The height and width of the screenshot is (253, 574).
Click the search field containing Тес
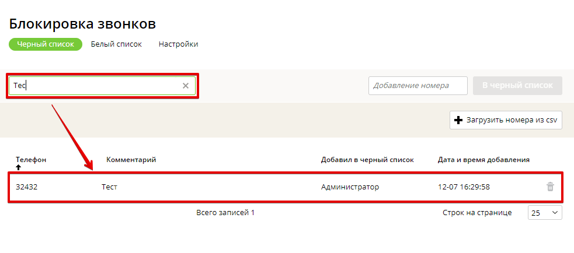coord(102,86)
